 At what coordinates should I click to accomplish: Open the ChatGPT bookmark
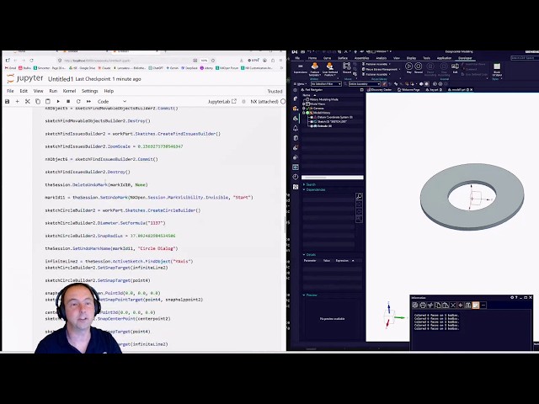[x=156, y=68]
